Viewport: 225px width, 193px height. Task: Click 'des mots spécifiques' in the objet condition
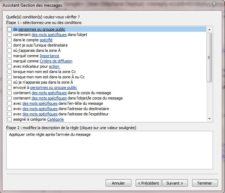[x=49, y=35]
